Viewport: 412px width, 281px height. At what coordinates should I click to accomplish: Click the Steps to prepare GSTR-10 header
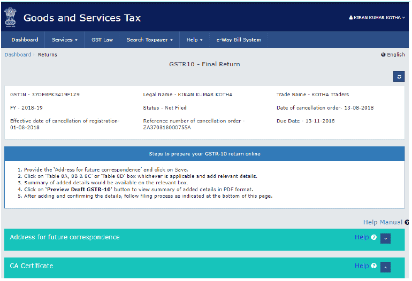click(204, 154)
